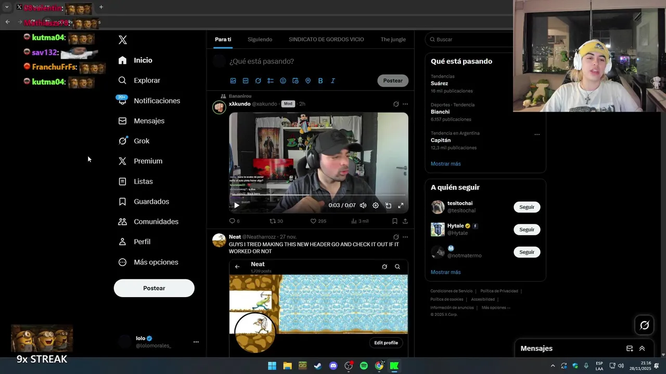Ask Grok about Neat's post
The height and width of the screenshot is (374, 666).
coord(396,237)
